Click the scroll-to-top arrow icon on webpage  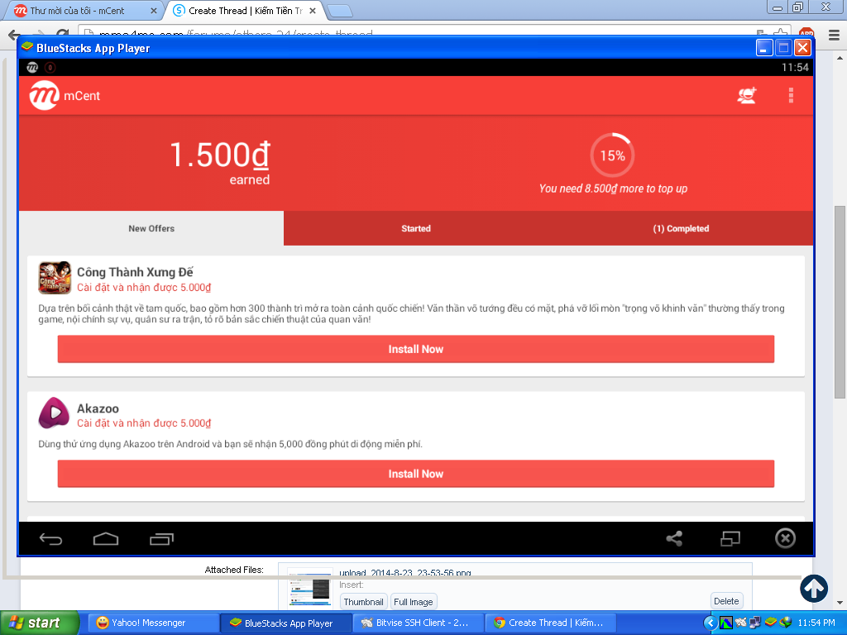click(814, 588)
